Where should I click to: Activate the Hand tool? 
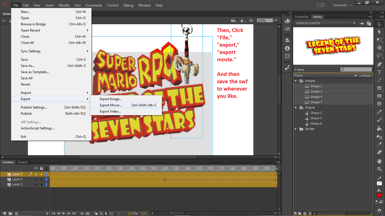click(x=379, y=161)
